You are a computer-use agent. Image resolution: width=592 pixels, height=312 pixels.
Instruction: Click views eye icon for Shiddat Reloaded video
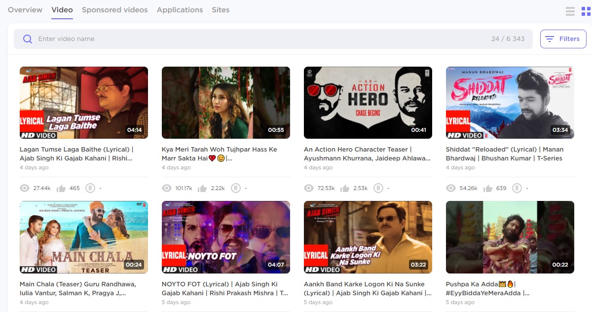tap(451, 188)
